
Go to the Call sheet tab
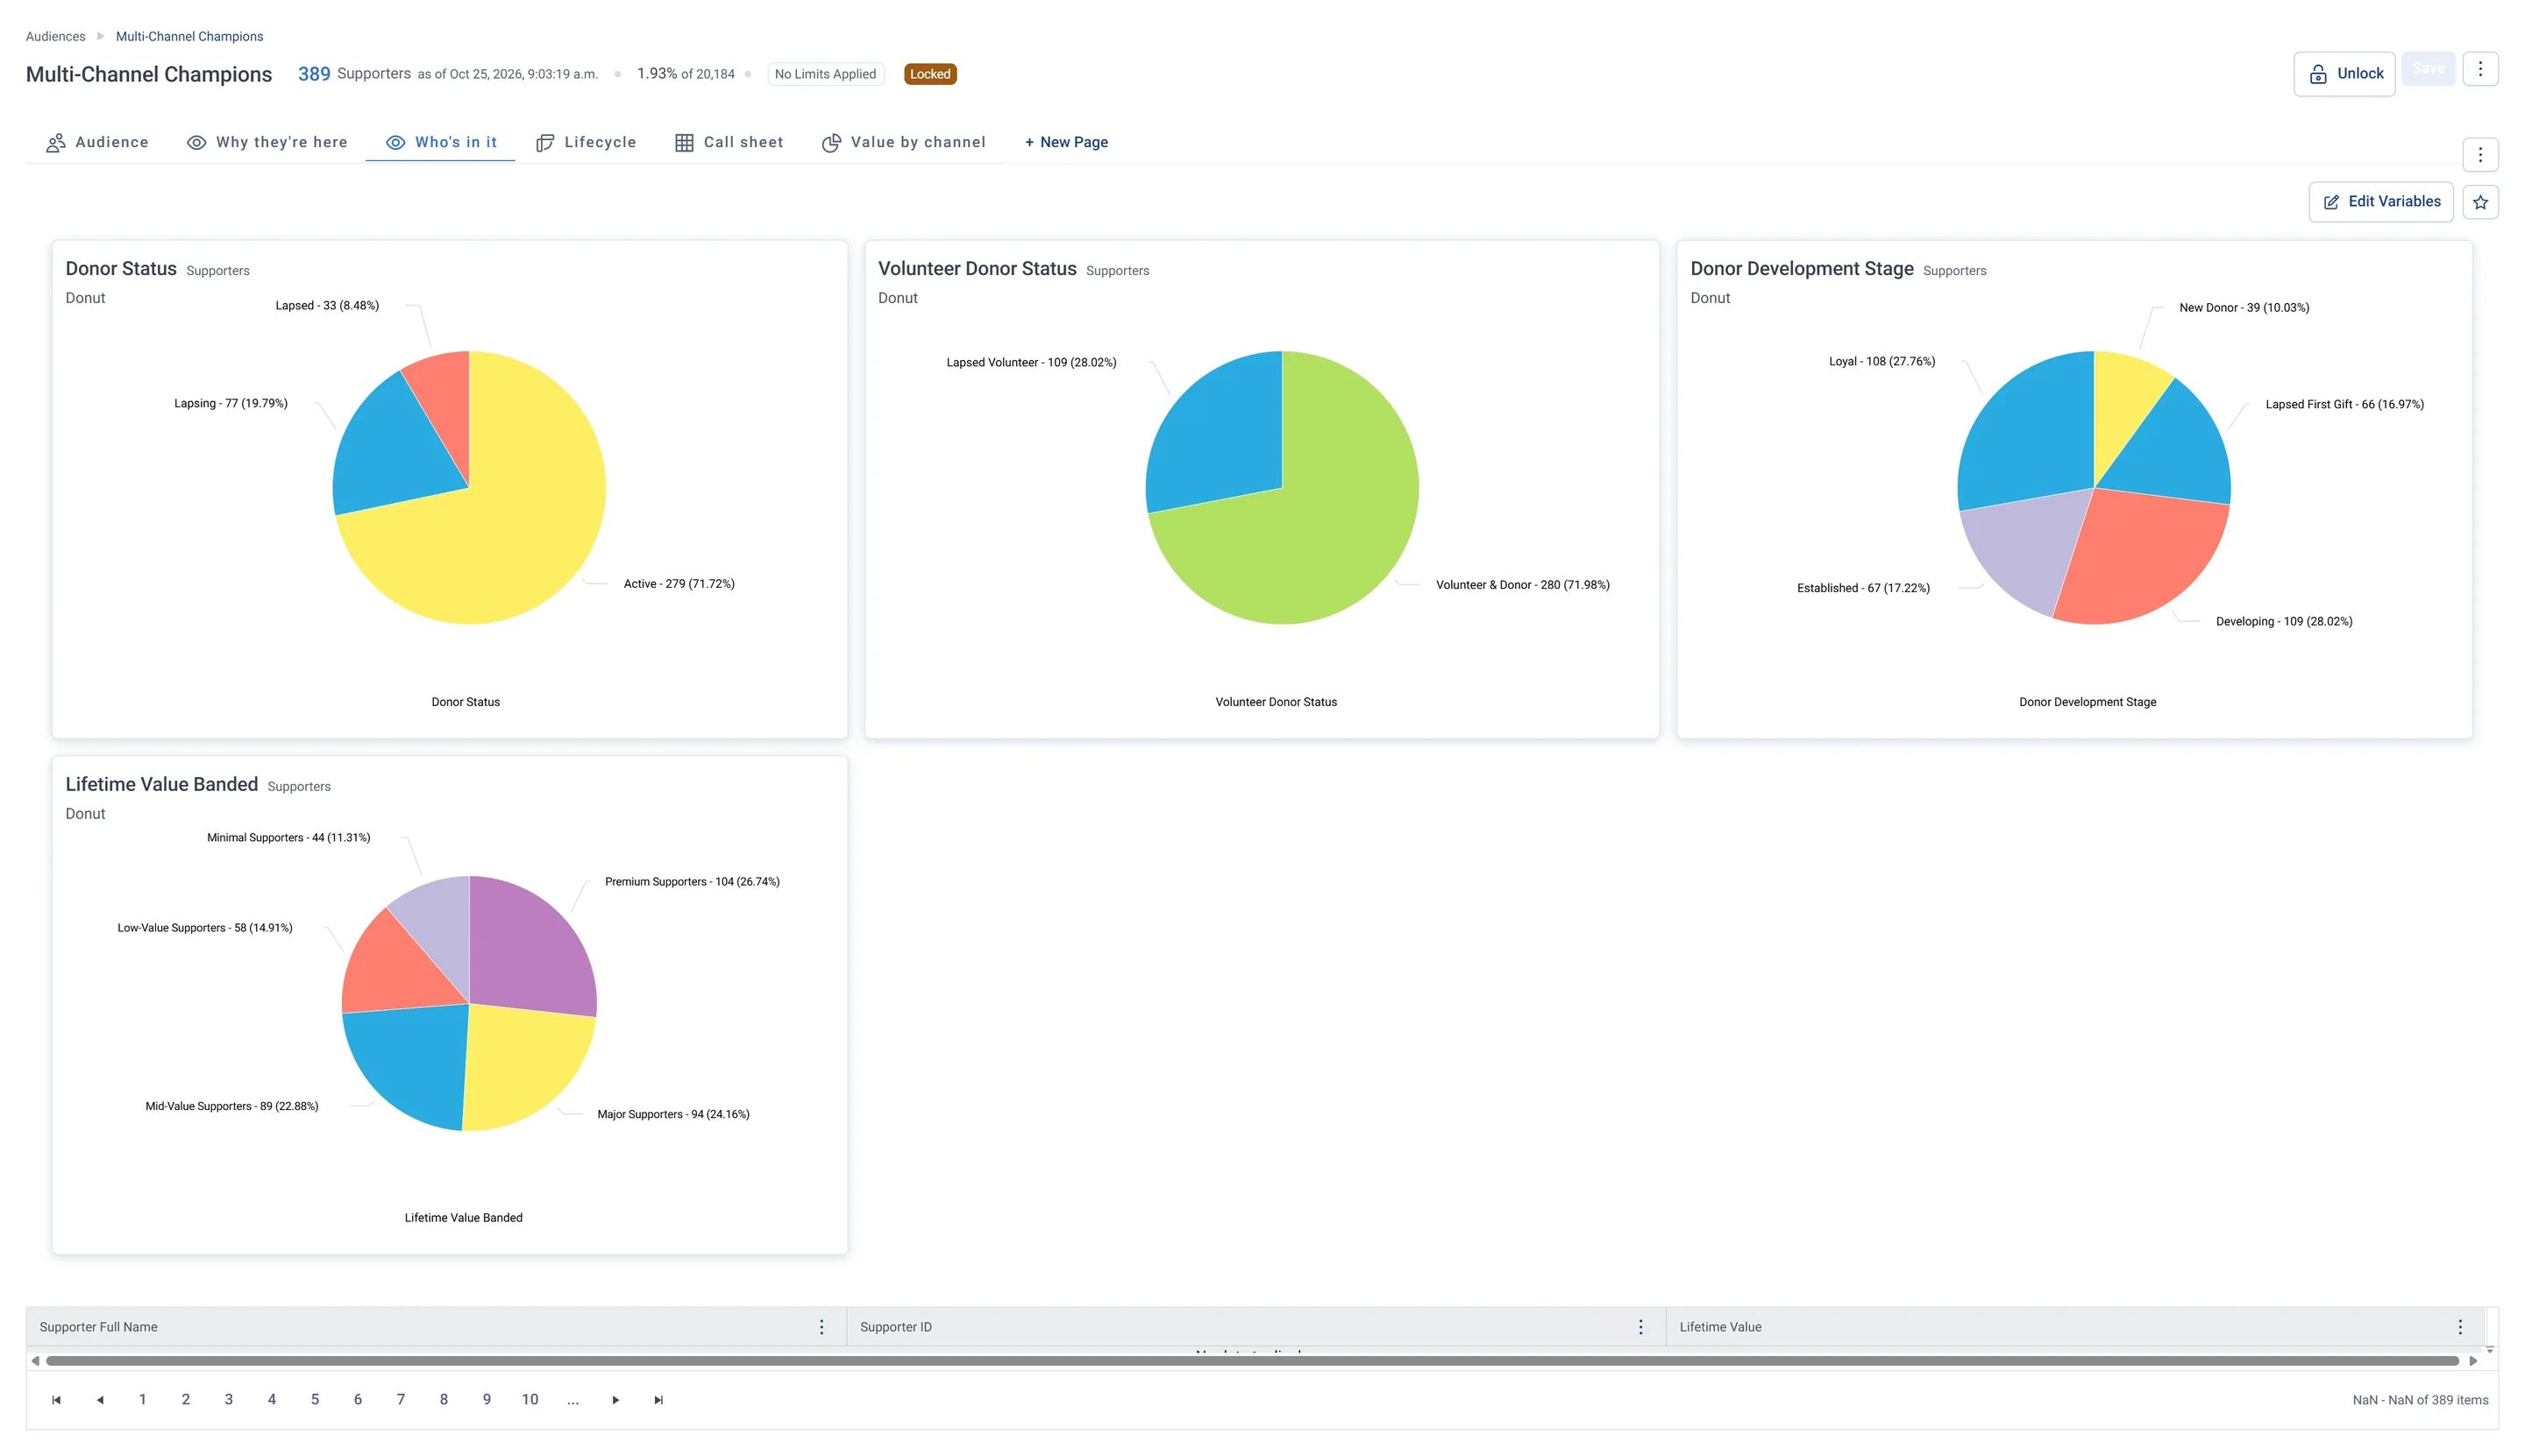click(729, 142)
